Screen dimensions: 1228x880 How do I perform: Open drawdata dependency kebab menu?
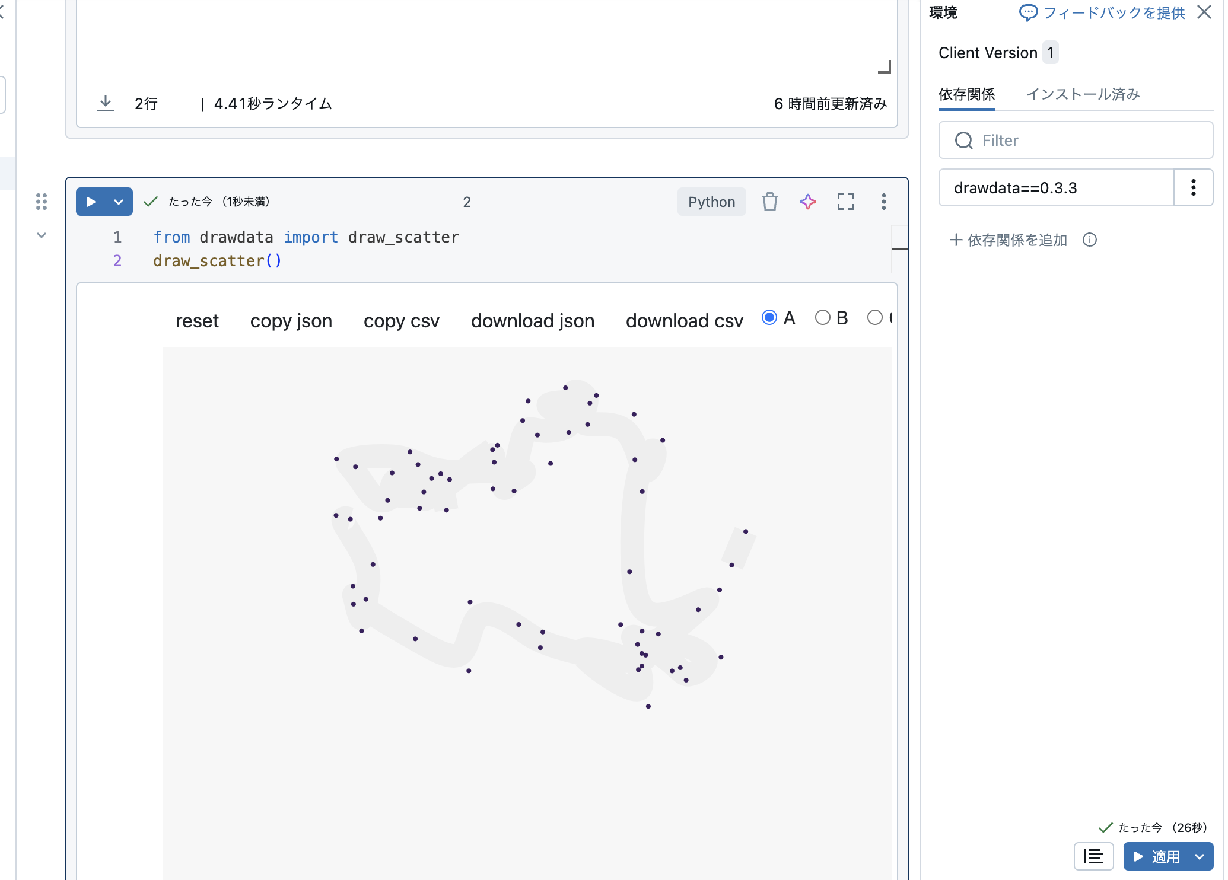coord(1193,188)
